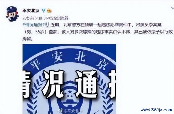The height and width of the screenshot is (114, 174).
Task: Click the emoji icon after the hashtag
Action: coord(47,25)
